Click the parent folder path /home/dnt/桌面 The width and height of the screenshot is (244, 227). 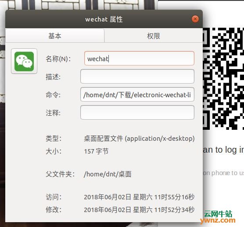[x=108, y=174]
